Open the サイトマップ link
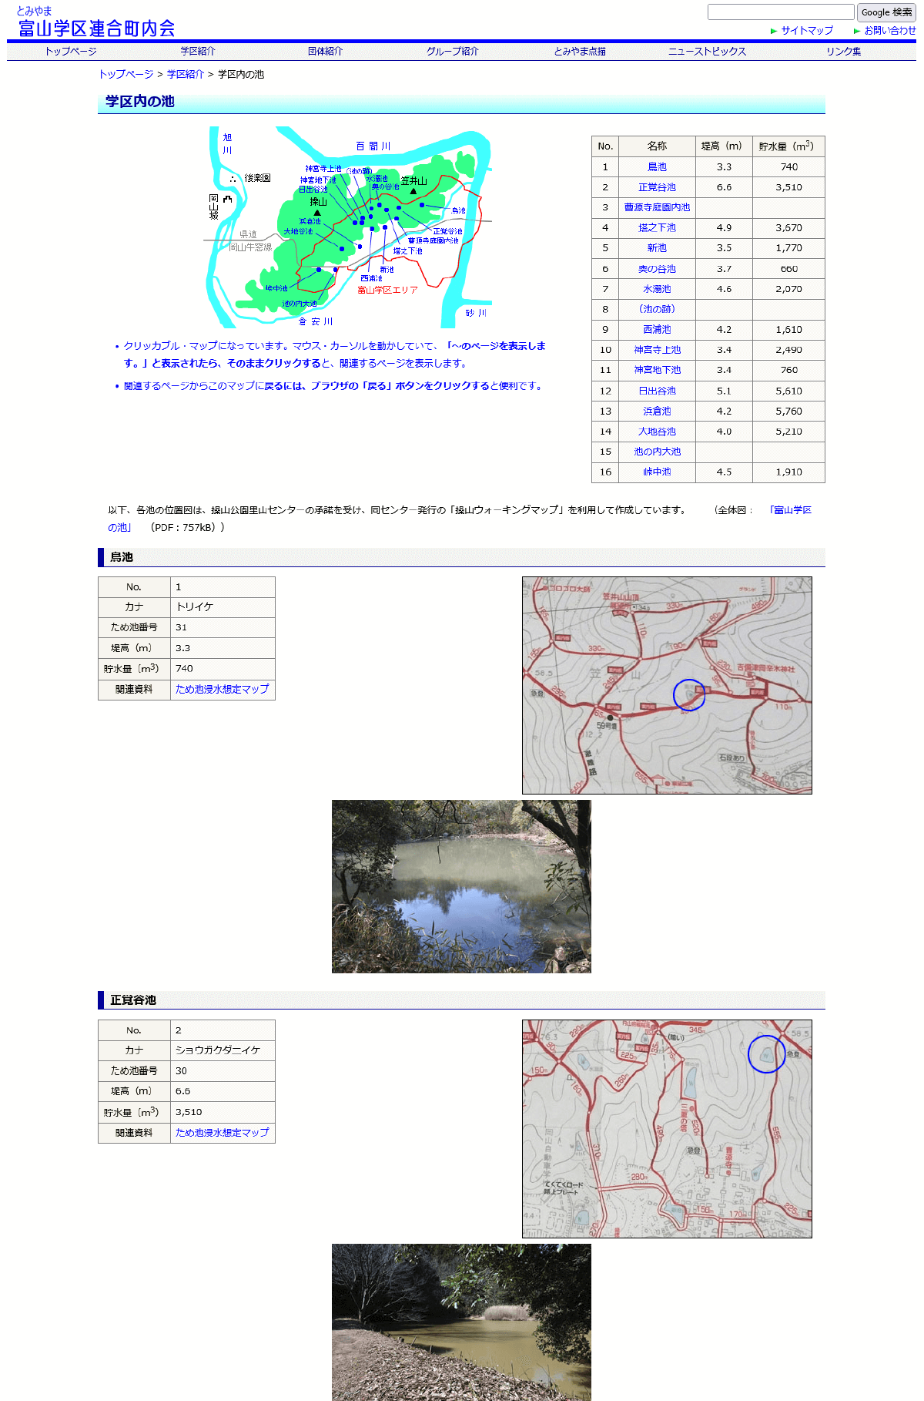924x1401 pixels. [x=806, y=31]
